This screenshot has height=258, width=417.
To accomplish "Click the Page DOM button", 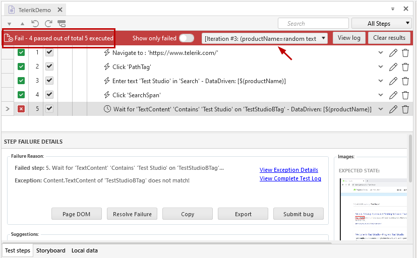I will (77, 214).
